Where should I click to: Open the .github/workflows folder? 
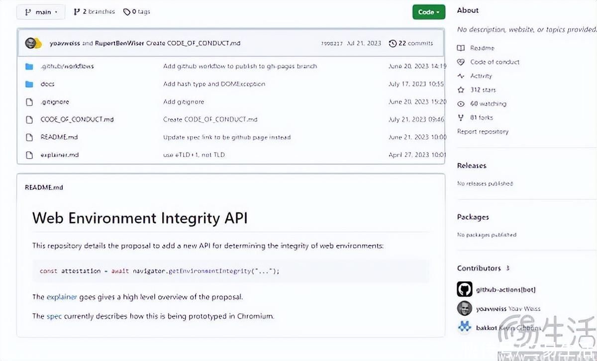[67, 66]
